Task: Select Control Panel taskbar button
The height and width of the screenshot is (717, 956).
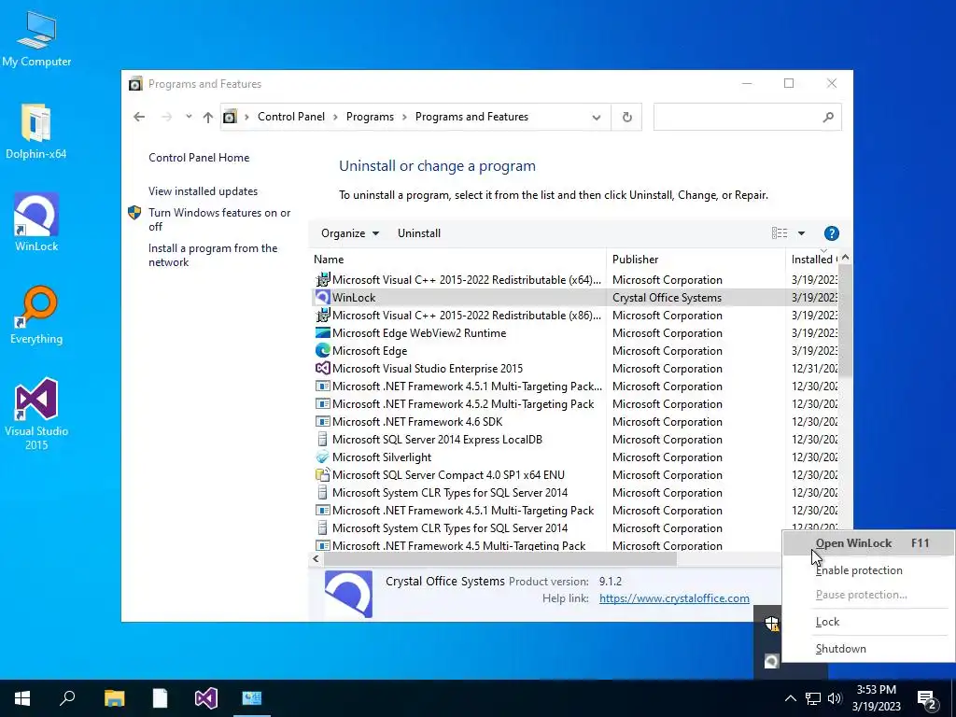Action: tap(252, 698)
